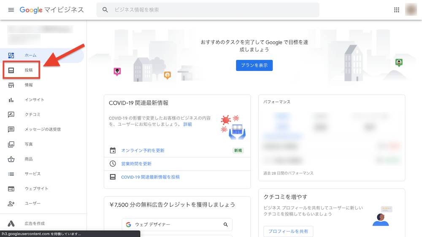Click the プロフィールを共有 button

tap(288, 232)
